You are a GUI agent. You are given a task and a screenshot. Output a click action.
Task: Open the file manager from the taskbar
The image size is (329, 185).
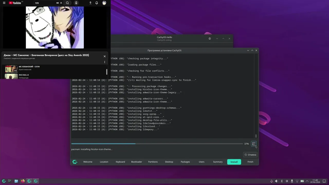16,181
